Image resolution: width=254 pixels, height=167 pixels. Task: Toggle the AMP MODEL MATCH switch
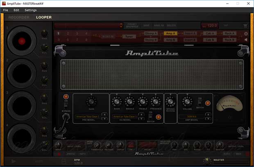(x=200, y=102)
